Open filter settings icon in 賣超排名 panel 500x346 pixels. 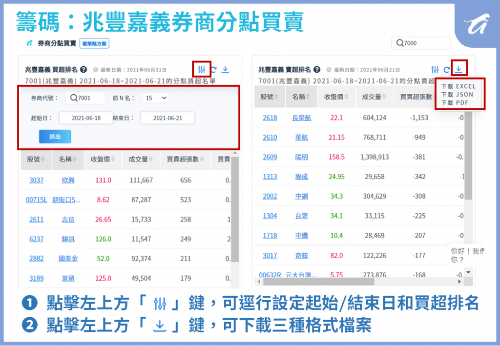pos(435,69)
